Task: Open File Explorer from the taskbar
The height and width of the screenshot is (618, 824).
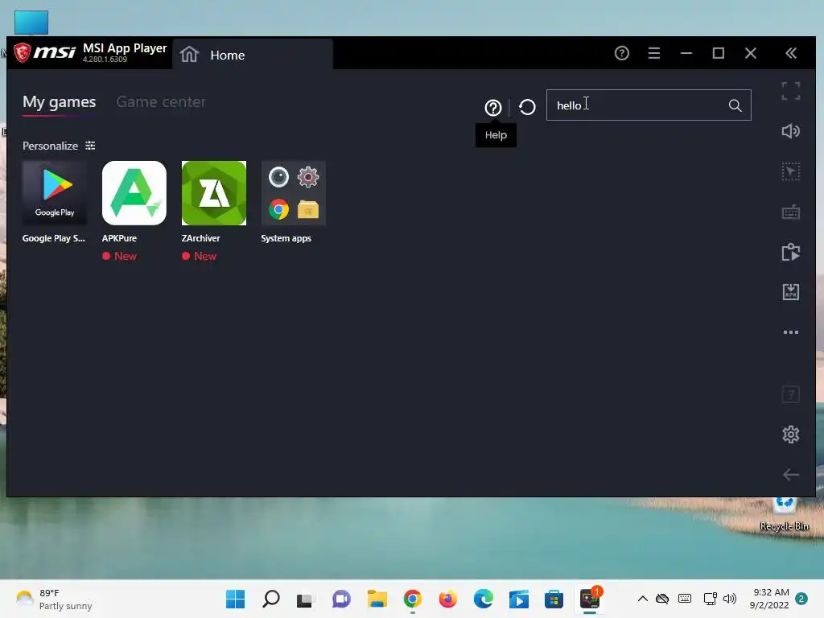Action: tap(377, 599)
